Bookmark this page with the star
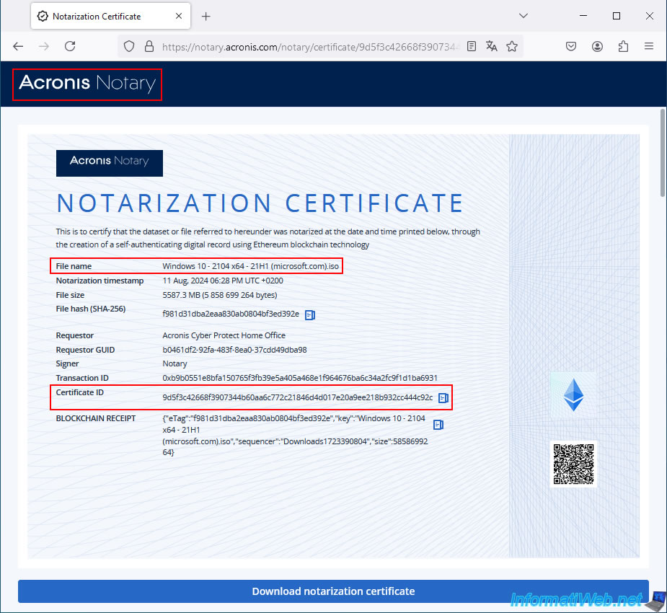The height and width of the screenshot is (613, 667). [512, 46]
